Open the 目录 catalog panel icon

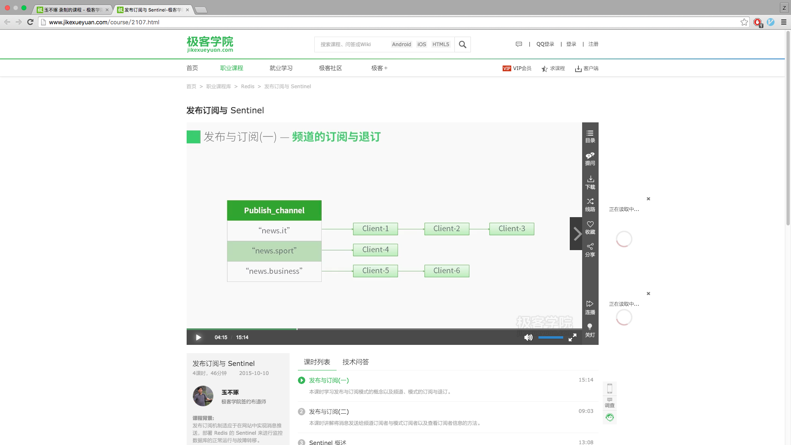point(590,136)
